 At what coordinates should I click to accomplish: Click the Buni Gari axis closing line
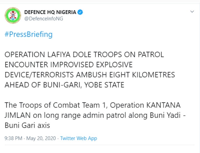point(27,125)
